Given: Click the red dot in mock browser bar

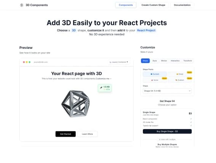Looking at the screenshot, I should pos(24,62).
